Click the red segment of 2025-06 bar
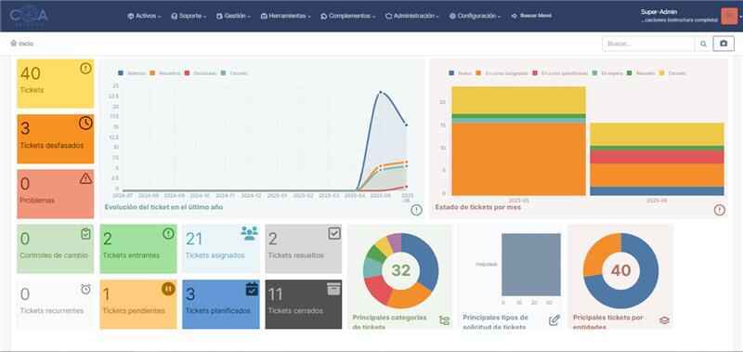The height and width of the screenshot is (352, 743). tap(657, 157)
